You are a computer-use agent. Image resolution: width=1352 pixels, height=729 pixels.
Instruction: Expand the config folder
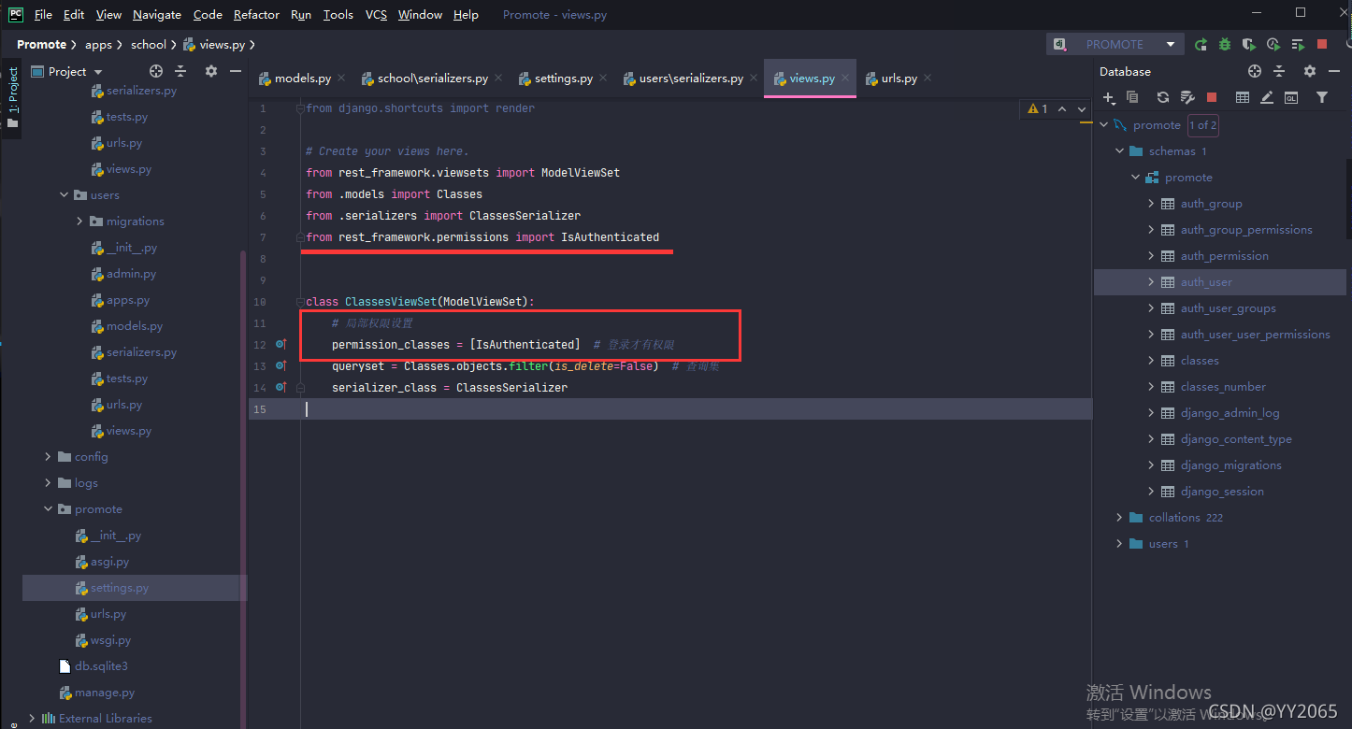(x=49, y=457)
